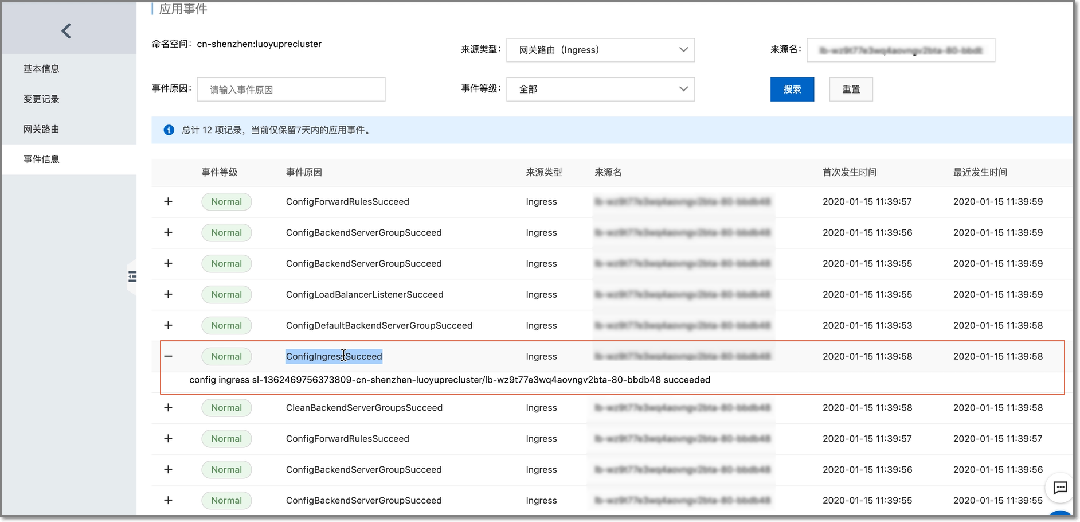Click the ConfigDefaultBackendServerGroupSucceed text

[x=379, y=326]
